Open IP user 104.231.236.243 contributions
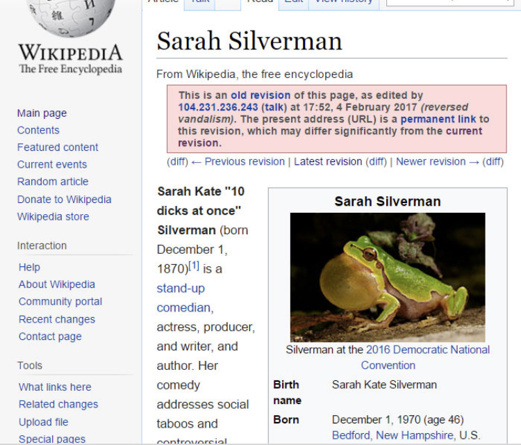Viewport: 521px width, 445px height. point(218,107)
